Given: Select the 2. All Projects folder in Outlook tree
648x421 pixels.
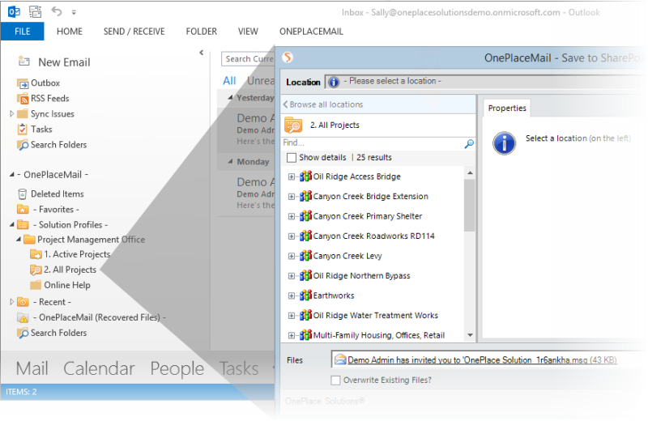Looking at the screenshot, I should (x=63, y=270).
